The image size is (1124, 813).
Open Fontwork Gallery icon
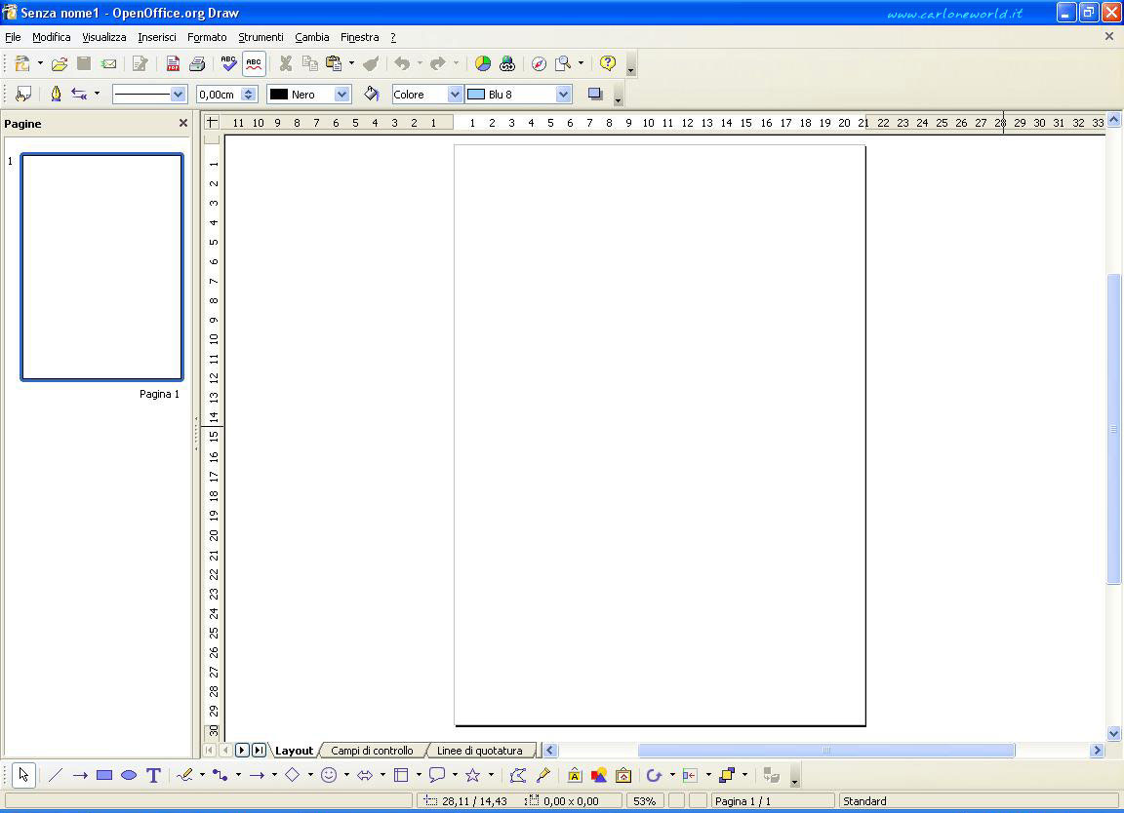(x=575, y=775)
